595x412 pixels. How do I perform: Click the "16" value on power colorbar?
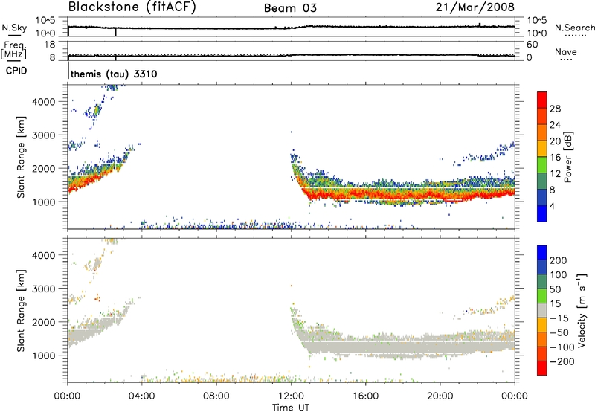[x=555, y=158]
